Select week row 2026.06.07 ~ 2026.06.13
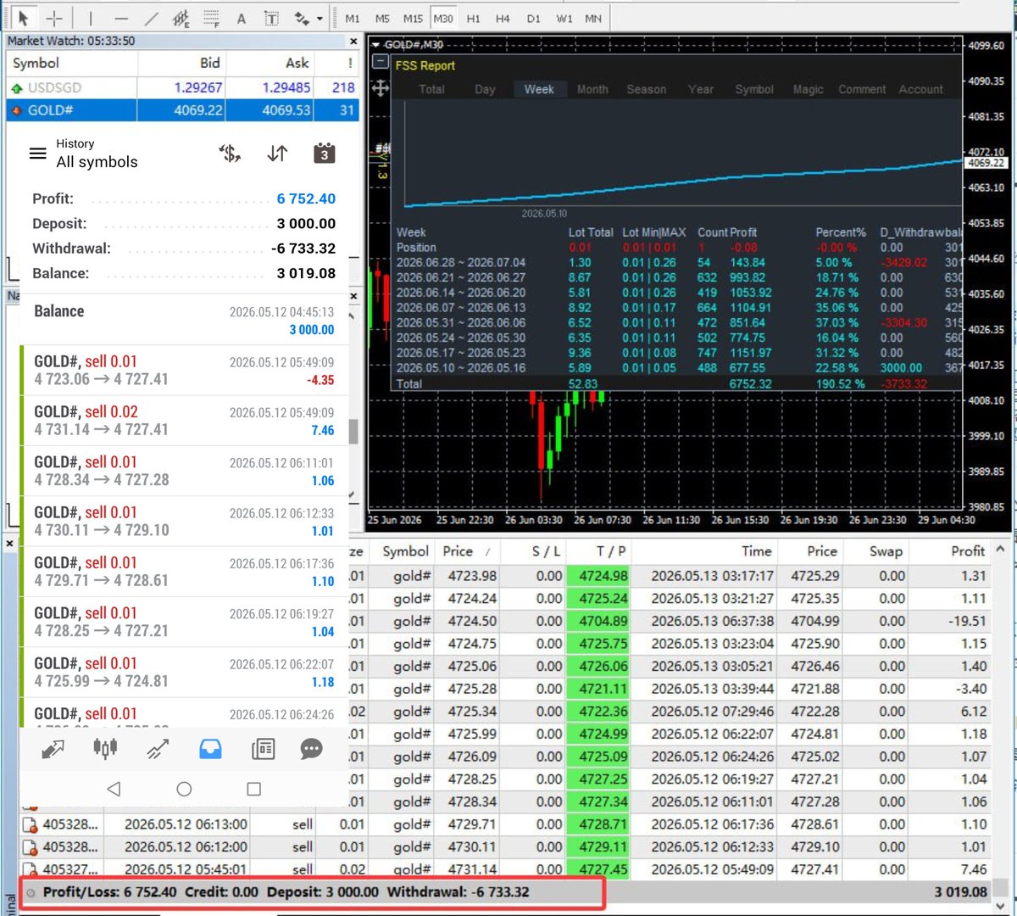Image resolution: width=1017 pixels, height=916 pixels. click(676, 308)
